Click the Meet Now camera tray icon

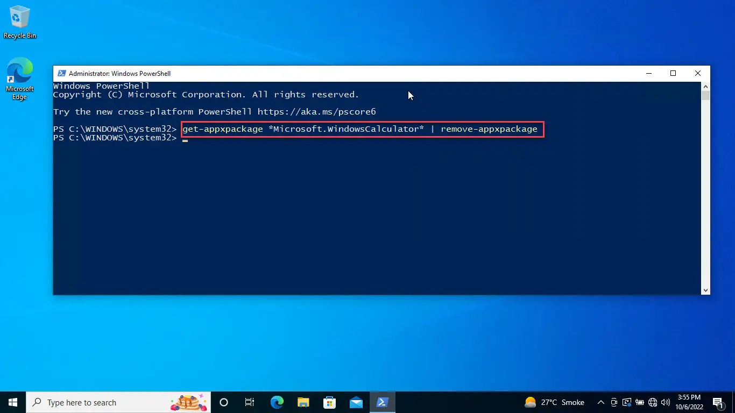[x=614, y=402]
